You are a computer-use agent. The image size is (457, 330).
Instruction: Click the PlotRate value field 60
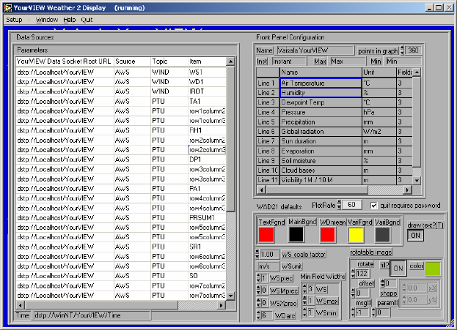click(351, 205)
